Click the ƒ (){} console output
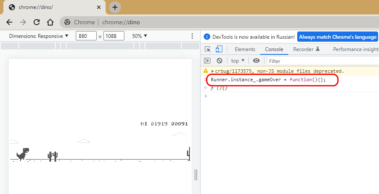Image resolution: width=379 pixels, height=194 pixels. pyautogui.click(x=219, y=88)
